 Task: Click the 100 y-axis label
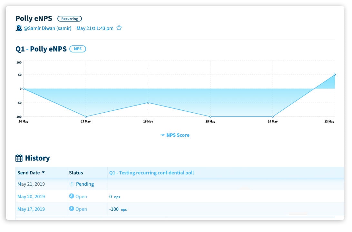click(x=19, y=62)
